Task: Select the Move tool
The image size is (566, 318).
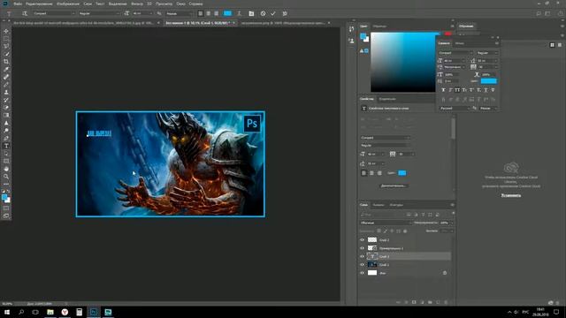Action: point(6,32)
